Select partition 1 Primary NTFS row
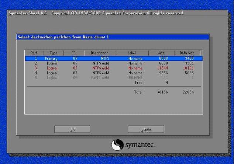The height and width of the screenshot is (164, 234). (x=113, y=58)
